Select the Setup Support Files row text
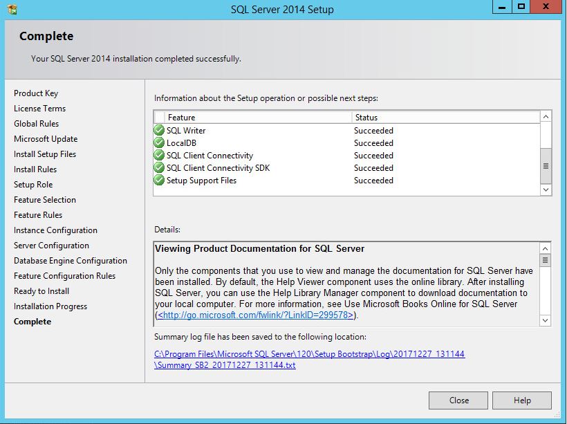 click(201, 180)
